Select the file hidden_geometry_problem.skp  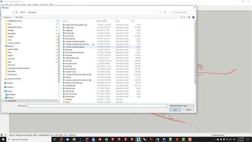[x=76, y=25]
